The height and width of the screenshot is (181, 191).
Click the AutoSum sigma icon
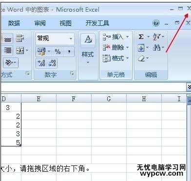click(x=141, y=37)
